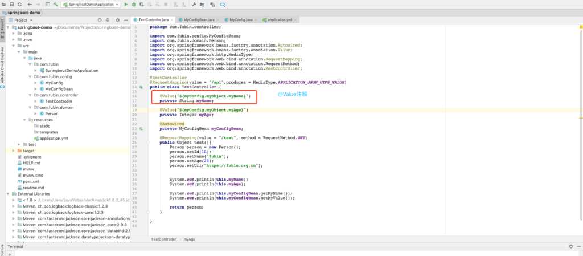Open settings via the wrench icon
Image resolution: width=583 pixels, height=256 pixels.
point(194,5)
